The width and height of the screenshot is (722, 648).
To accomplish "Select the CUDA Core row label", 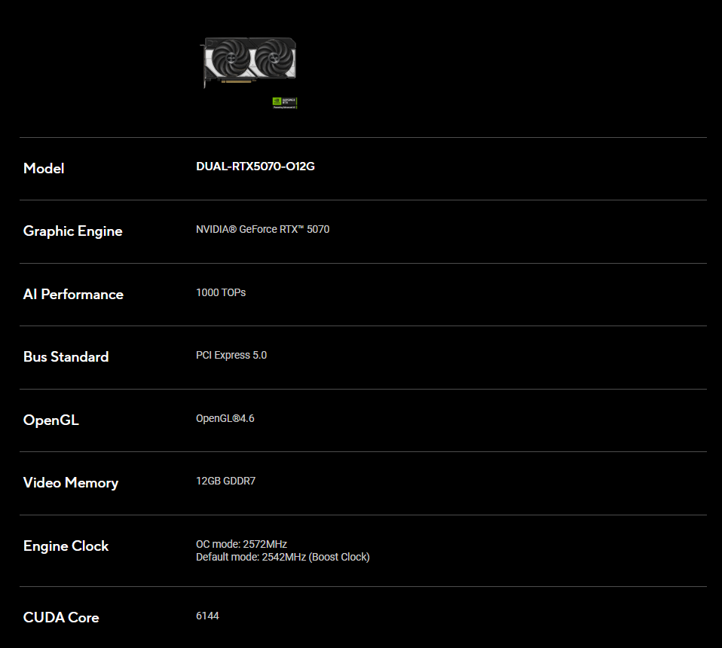I will tap(61, 618).
